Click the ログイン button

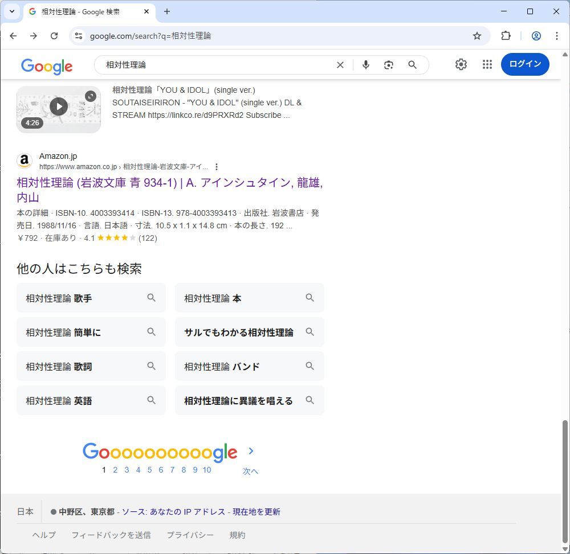(525, 64)
